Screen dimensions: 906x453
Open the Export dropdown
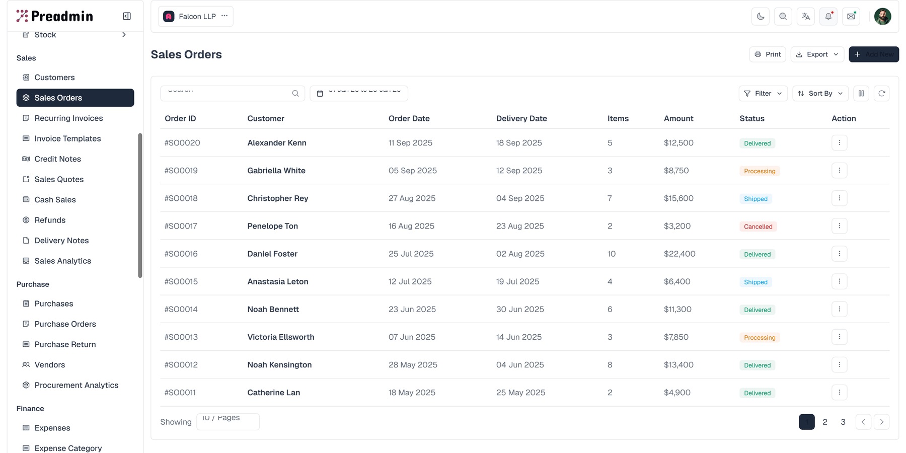coord(817,54)
